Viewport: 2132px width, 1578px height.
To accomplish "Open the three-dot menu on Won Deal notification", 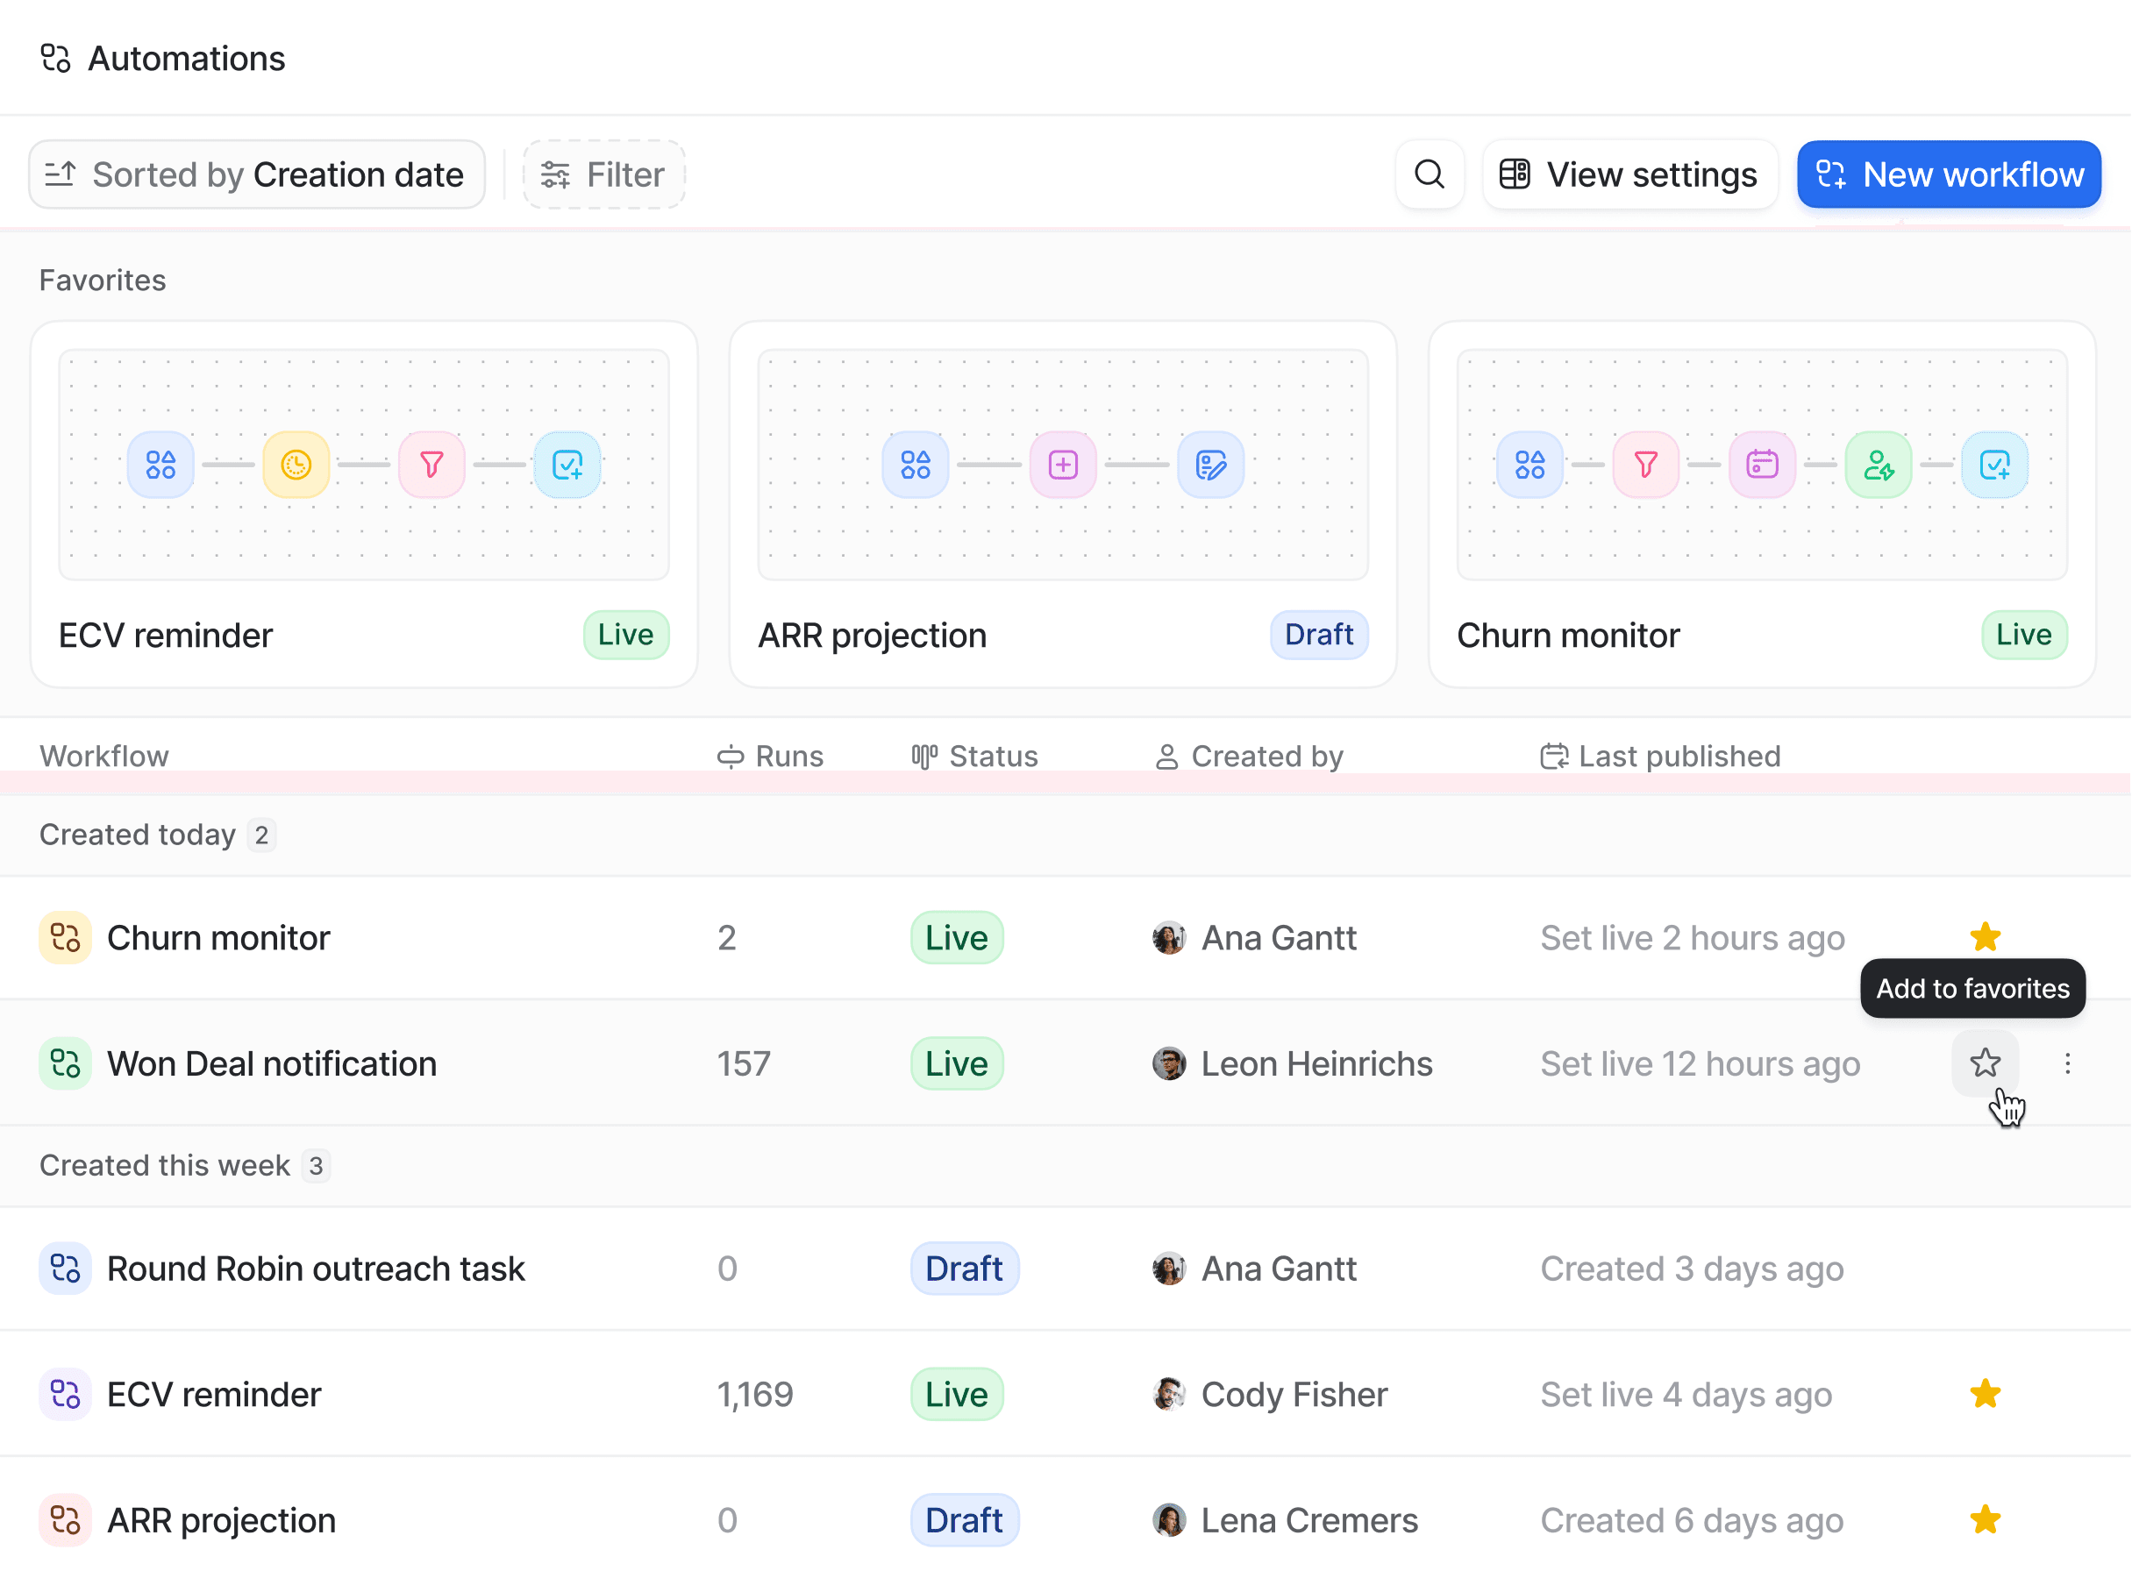I will 2067,1063.
